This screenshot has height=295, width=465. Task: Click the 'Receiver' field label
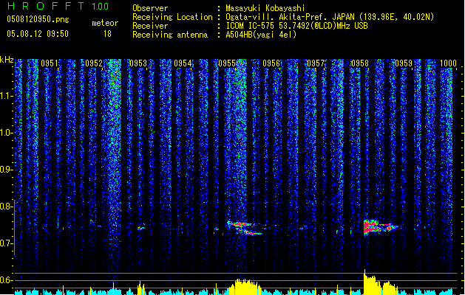point(150,26)
